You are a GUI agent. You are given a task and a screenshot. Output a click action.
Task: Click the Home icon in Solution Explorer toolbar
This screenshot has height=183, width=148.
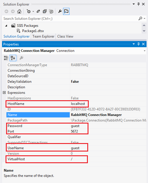click(x=19, y=11)
